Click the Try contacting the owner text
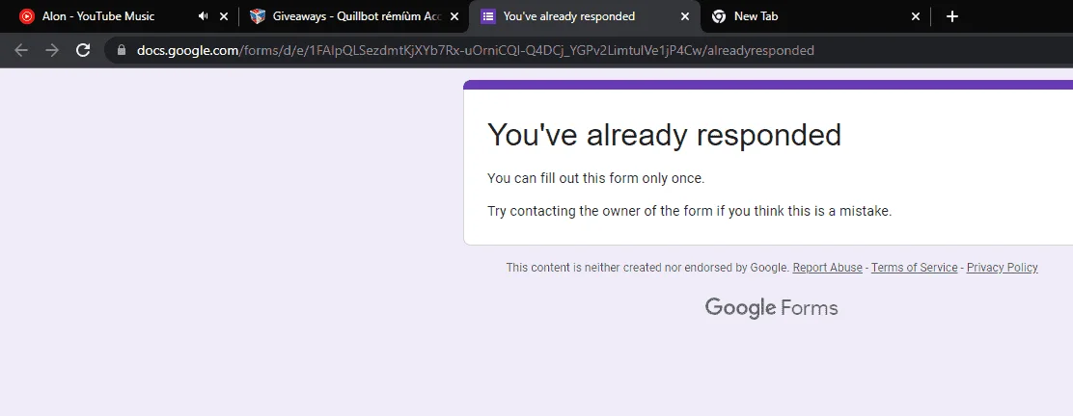Screen dimensions: 1073x416 click(x=689, y=211)
